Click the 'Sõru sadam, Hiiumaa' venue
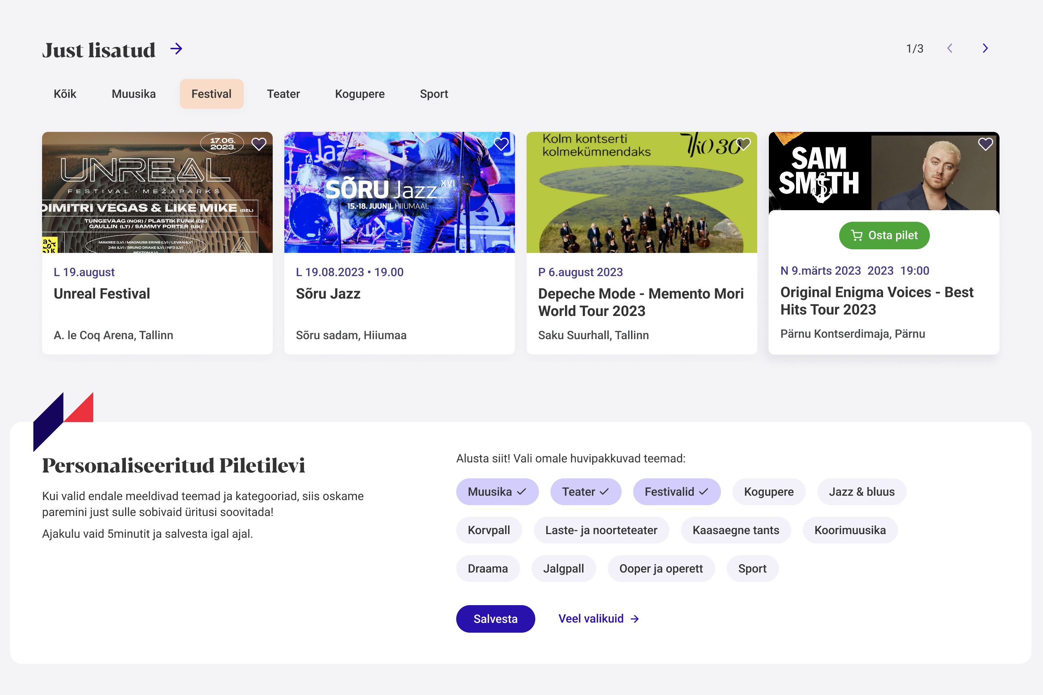This screenshot has width=1043, height=695. tap(351, 335)
